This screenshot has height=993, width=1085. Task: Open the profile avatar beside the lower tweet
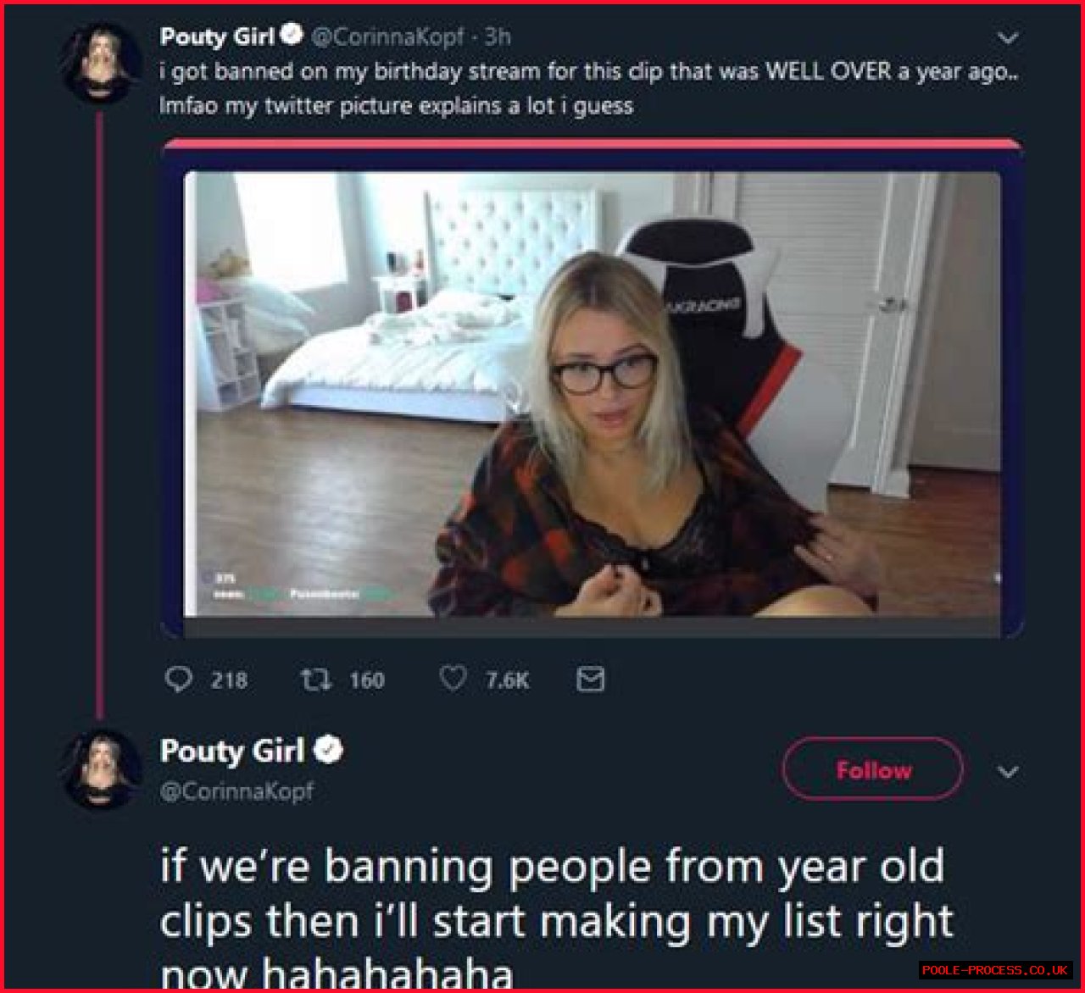[101, 769]
